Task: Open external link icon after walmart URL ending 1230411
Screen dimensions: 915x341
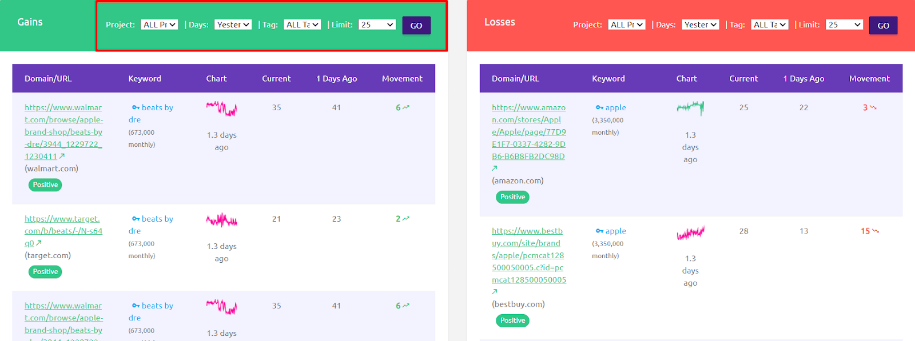Action: [x=62, y=156]
